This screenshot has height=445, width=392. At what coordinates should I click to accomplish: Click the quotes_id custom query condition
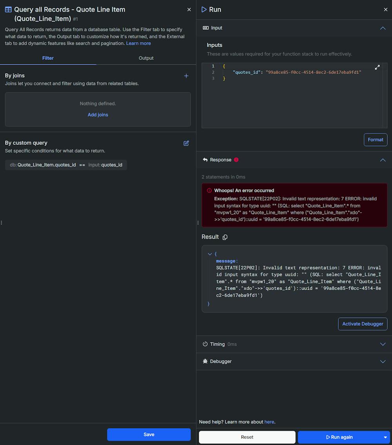coord(66,165)
